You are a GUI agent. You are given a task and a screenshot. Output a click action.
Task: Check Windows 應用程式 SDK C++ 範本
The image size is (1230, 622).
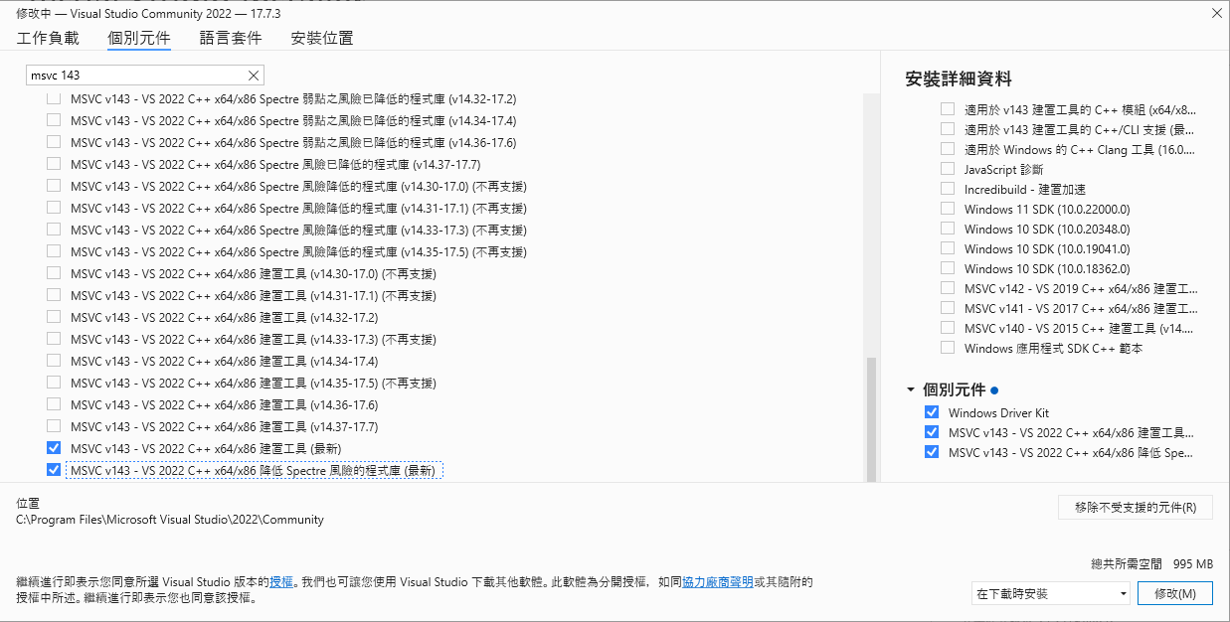948,349
